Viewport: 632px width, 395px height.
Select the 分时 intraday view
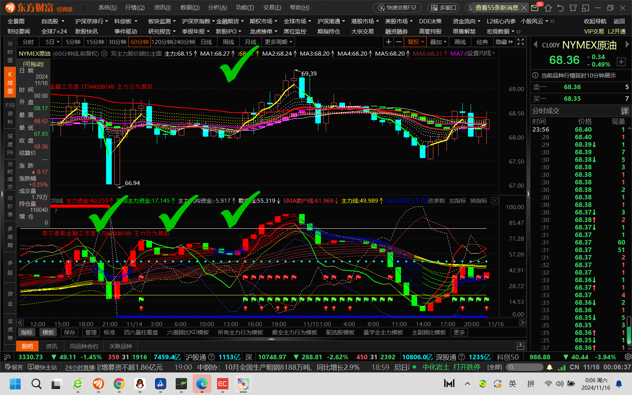tap(28, 42)
